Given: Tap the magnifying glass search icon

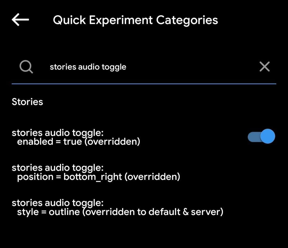Looking at the screenshot, I should point(26,67).
